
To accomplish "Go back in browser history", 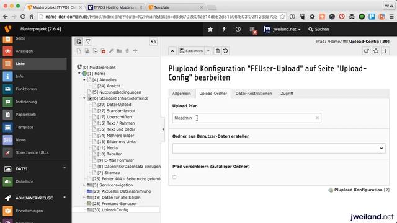I will pyautogui.click(x=6, y=17).
